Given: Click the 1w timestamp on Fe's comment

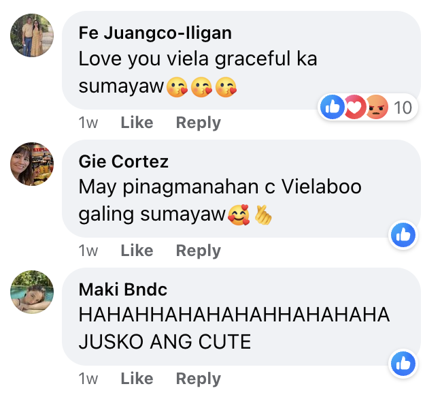Looking at the screenshot, I should pyautogui.click(x=88, y=123).
